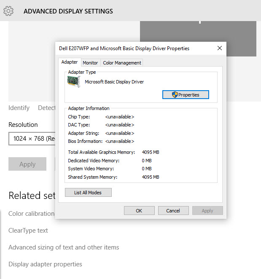Click DAC Type label
This screenshot has height=279, width=261.
(x=79, y=125)
